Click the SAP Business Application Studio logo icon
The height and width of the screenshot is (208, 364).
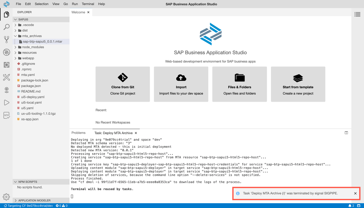click(x=7, y=4)
